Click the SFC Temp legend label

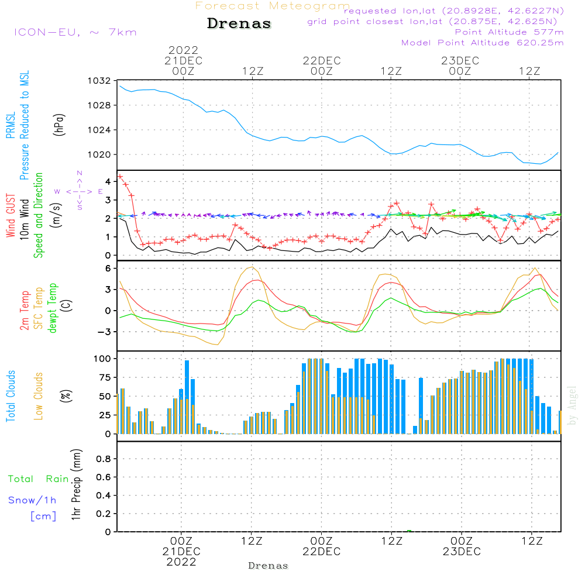click(39, 308)
